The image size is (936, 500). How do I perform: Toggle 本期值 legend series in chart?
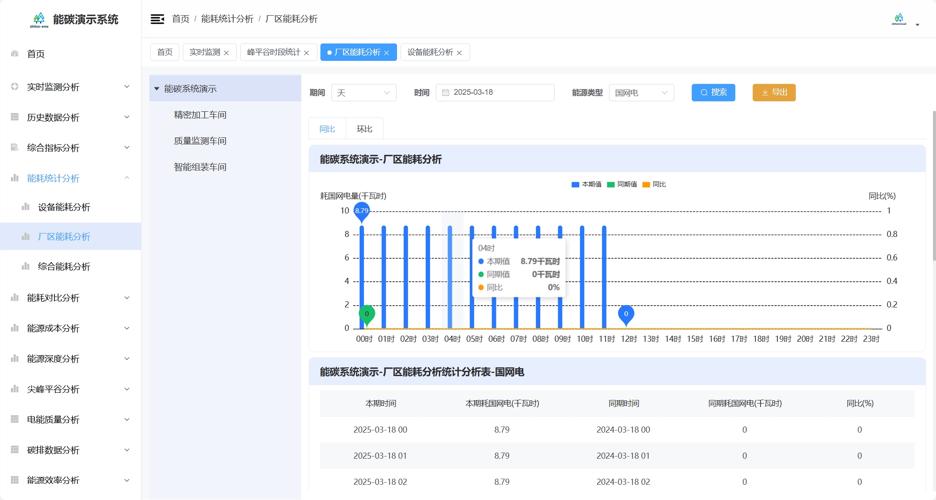(586, 184)
